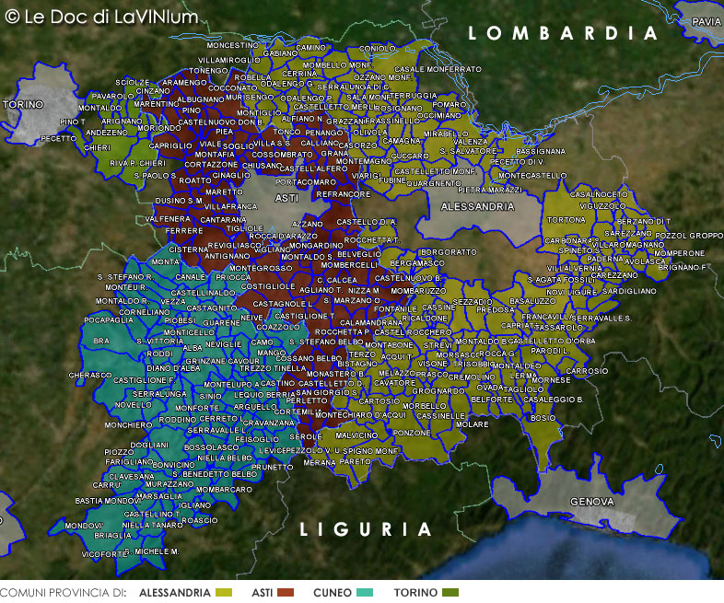Click the BOSIO commune label
724x603 pixels.
point(543,418)
